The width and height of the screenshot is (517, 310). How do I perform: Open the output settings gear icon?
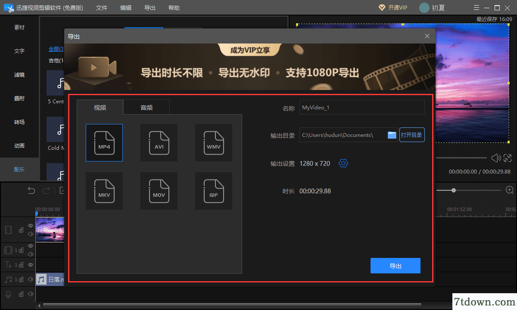pyautogui.click(x=343, y=163)
